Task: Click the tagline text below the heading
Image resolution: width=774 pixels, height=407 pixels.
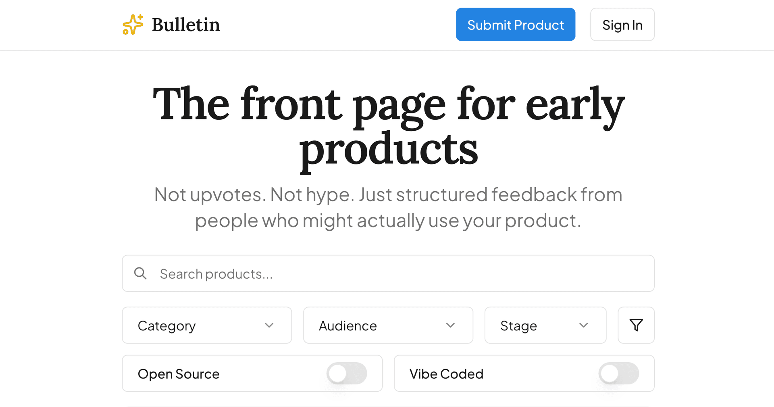Action: coord(388,207)
